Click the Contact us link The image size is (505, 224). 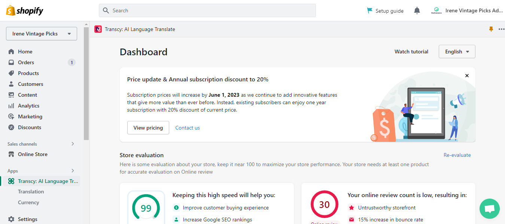(188, 128)
